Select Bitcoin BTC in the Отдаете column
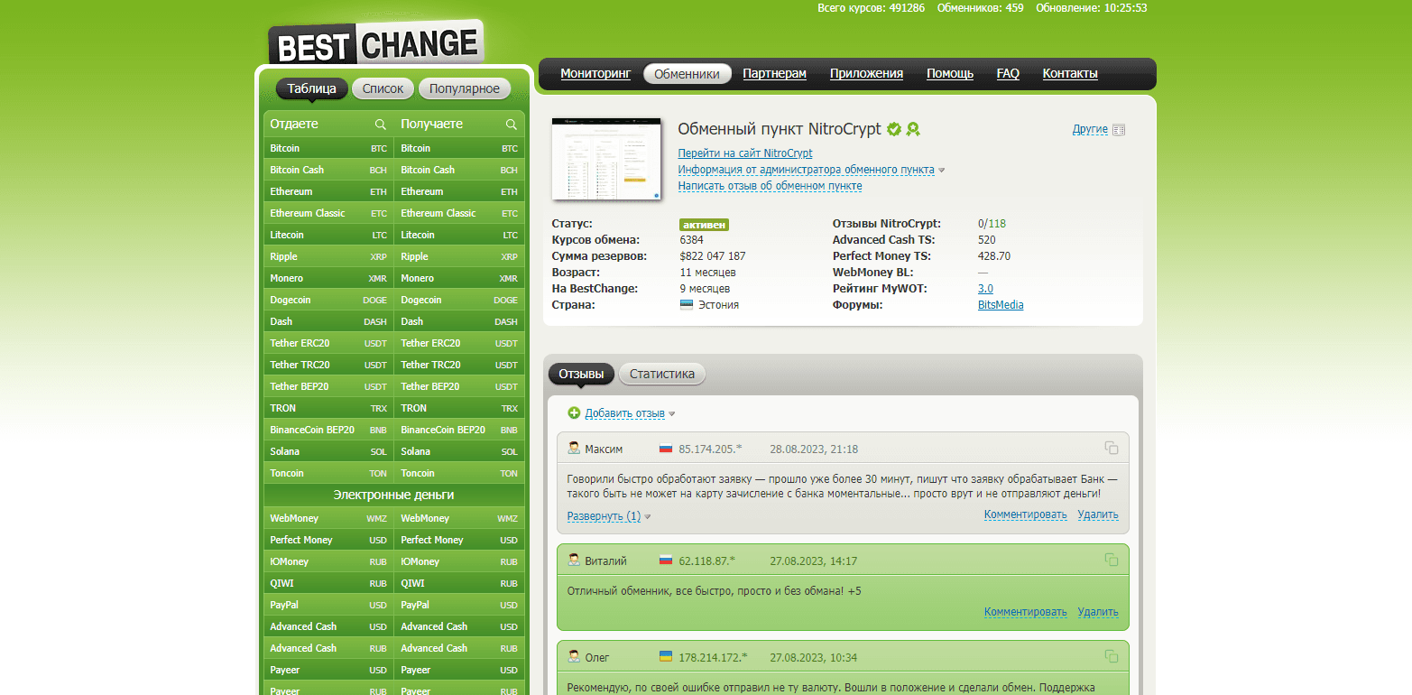Screen dimensions: 1412x695 click(328, 148)
